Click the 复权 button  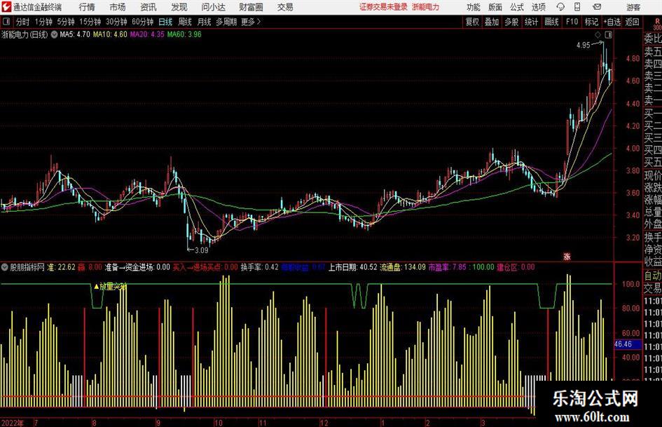[x=472, y=22]
